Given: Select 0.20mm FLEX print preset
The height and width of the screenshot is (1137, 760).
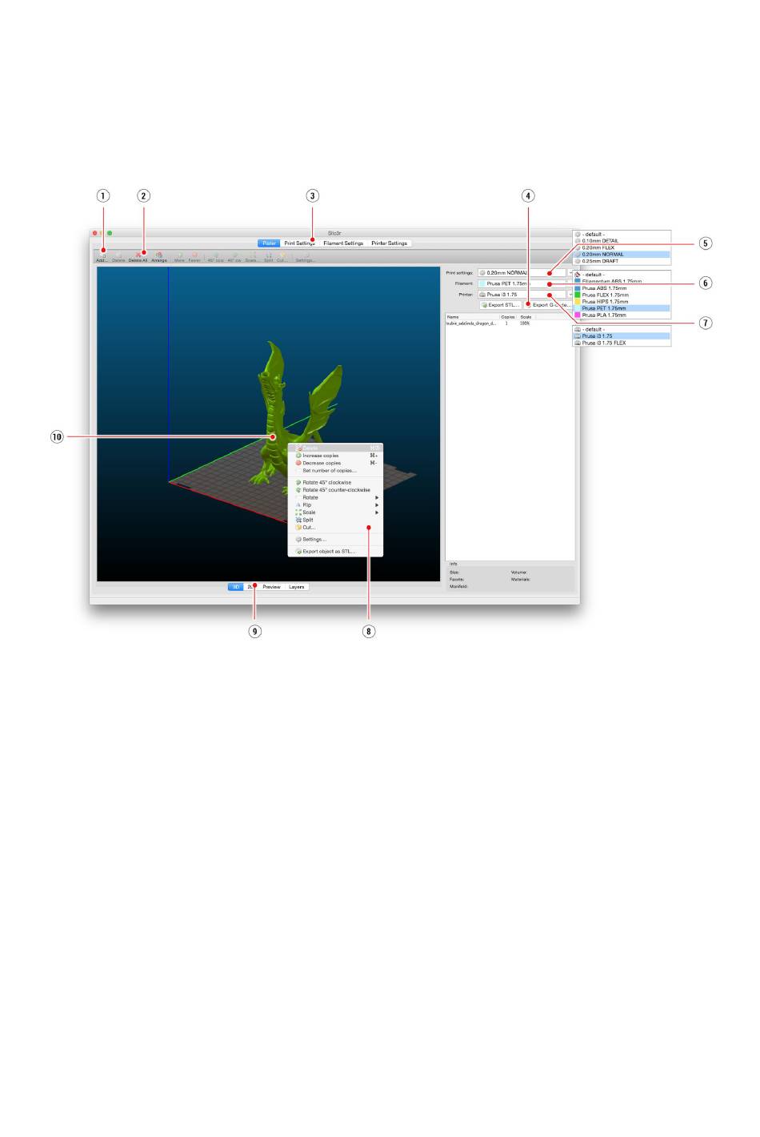Looking at the screenshot, I should coord(622,247).
